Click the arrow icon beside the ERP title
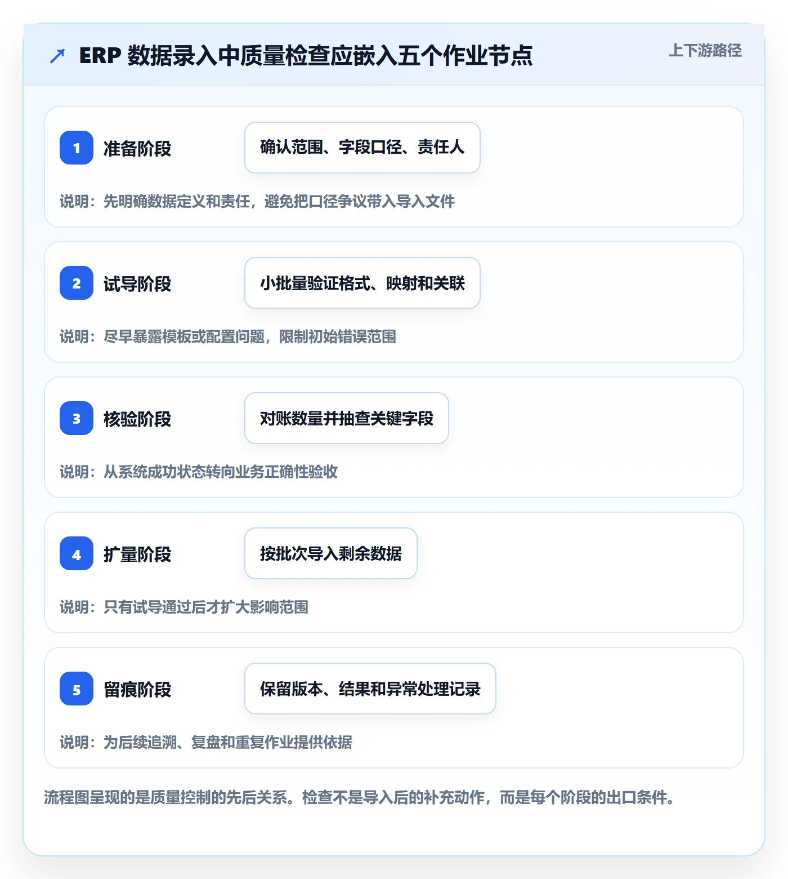The width and height of the screenshot is (788, 879). tap(57, 56)
